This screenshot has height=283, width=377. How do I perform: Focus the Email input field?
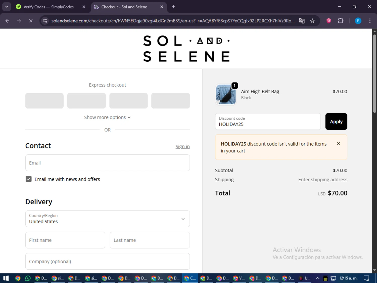[x=108, y=163]
